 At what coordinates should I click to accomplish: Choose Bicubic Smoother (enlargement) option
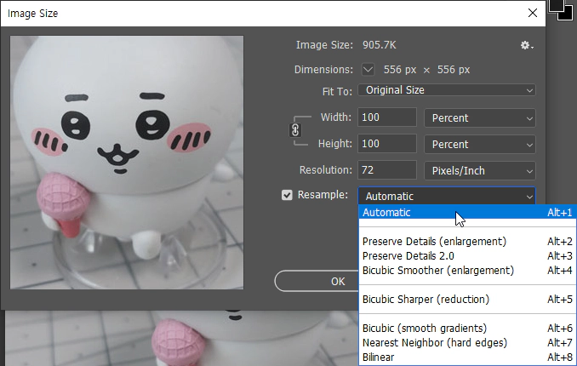point(467,271)
